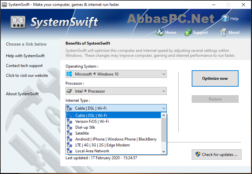Click the processor chip icon
The height and width of the screenshot is (174, 252).
coord(69,91)
